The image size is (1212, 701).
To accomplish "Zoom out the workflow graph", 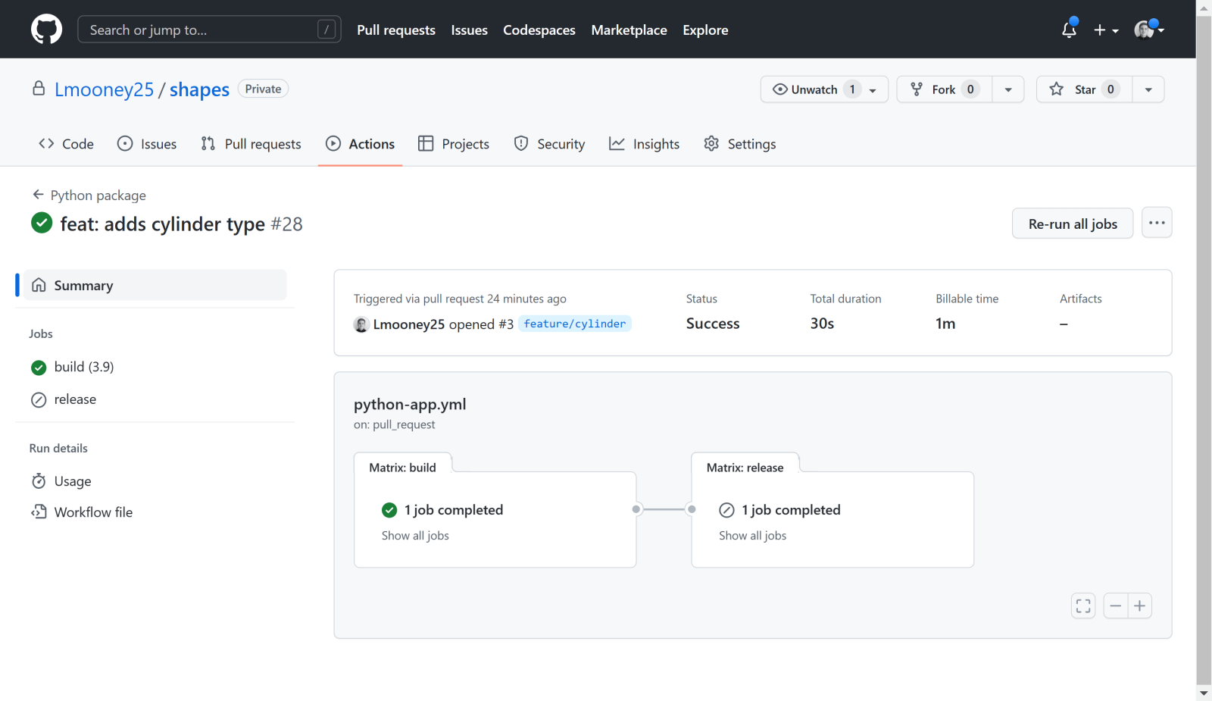I will (x=1115, y=606).
